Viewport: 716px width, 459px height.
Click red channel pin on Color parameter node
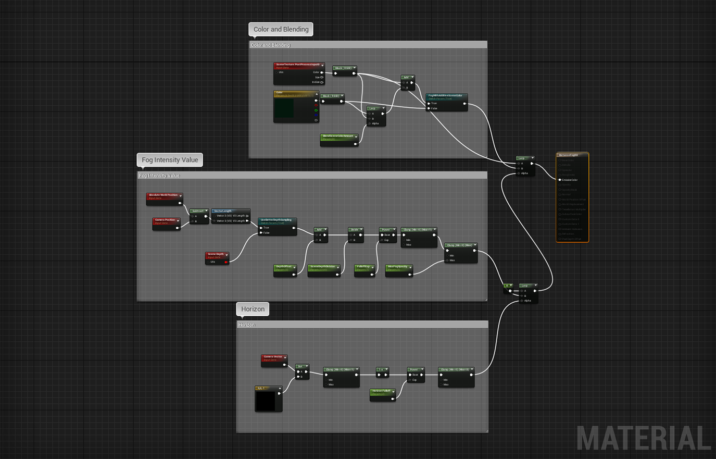pos(316,105)
